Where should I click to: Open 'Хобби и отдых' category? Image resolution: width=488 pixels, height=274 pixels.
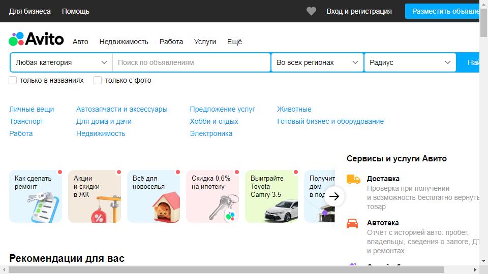click(214, 121)
